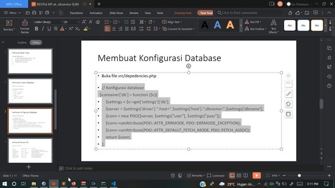Open Reading view icon in status bar
This screenshot has height=188, width=335.
point(245,175)
